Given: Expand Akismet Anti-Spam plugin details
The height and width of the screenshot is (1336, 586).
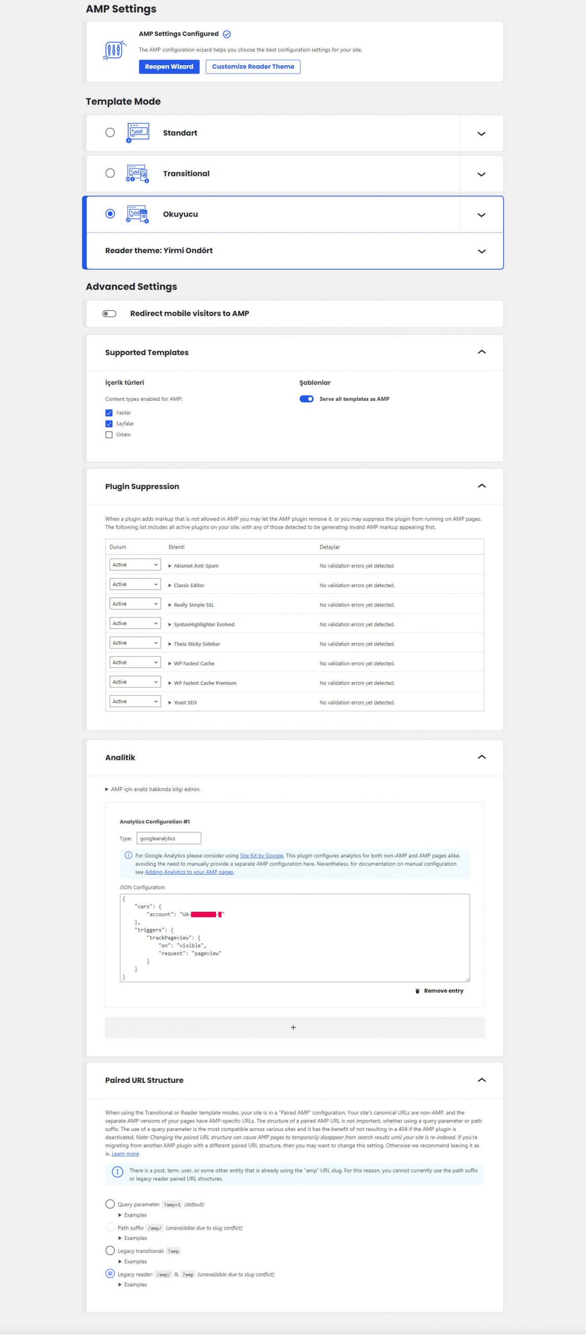Looking at the screenshot, I should (x=170, y=566).
